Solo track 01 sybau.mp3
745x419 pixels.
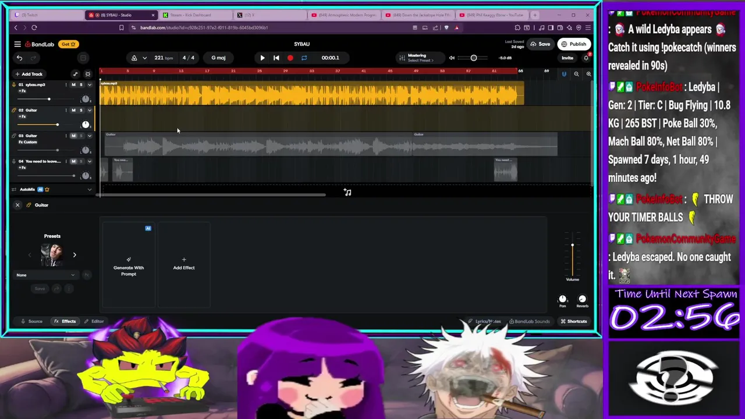point(81,85)
